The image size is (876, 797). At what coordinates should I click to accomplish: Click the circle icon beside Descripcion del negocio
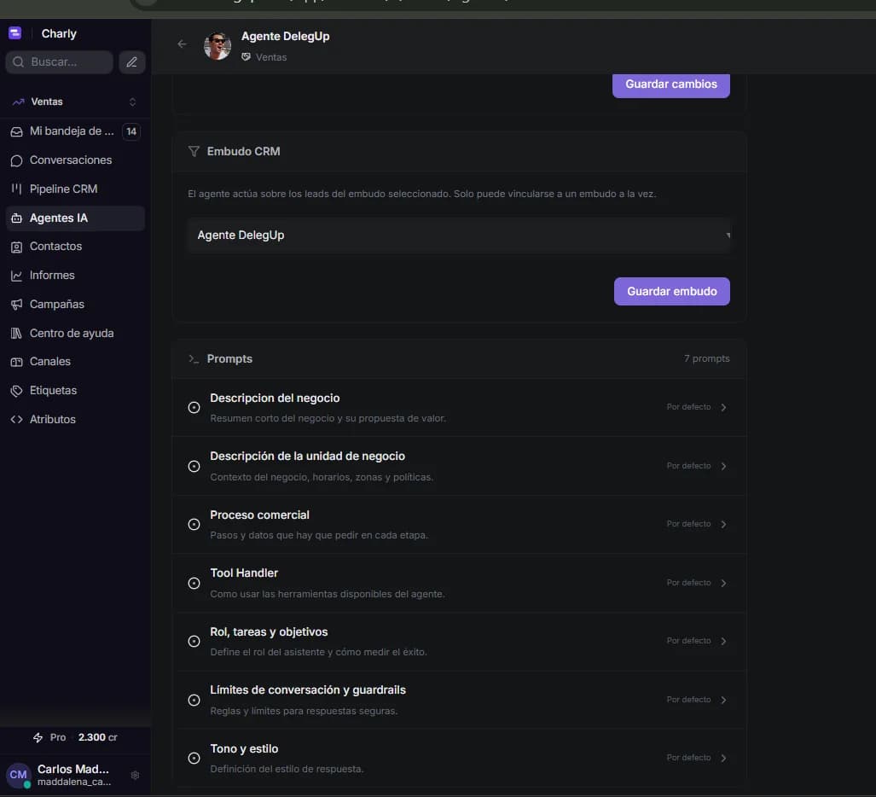pyautogui.click(x=194, y=407)
